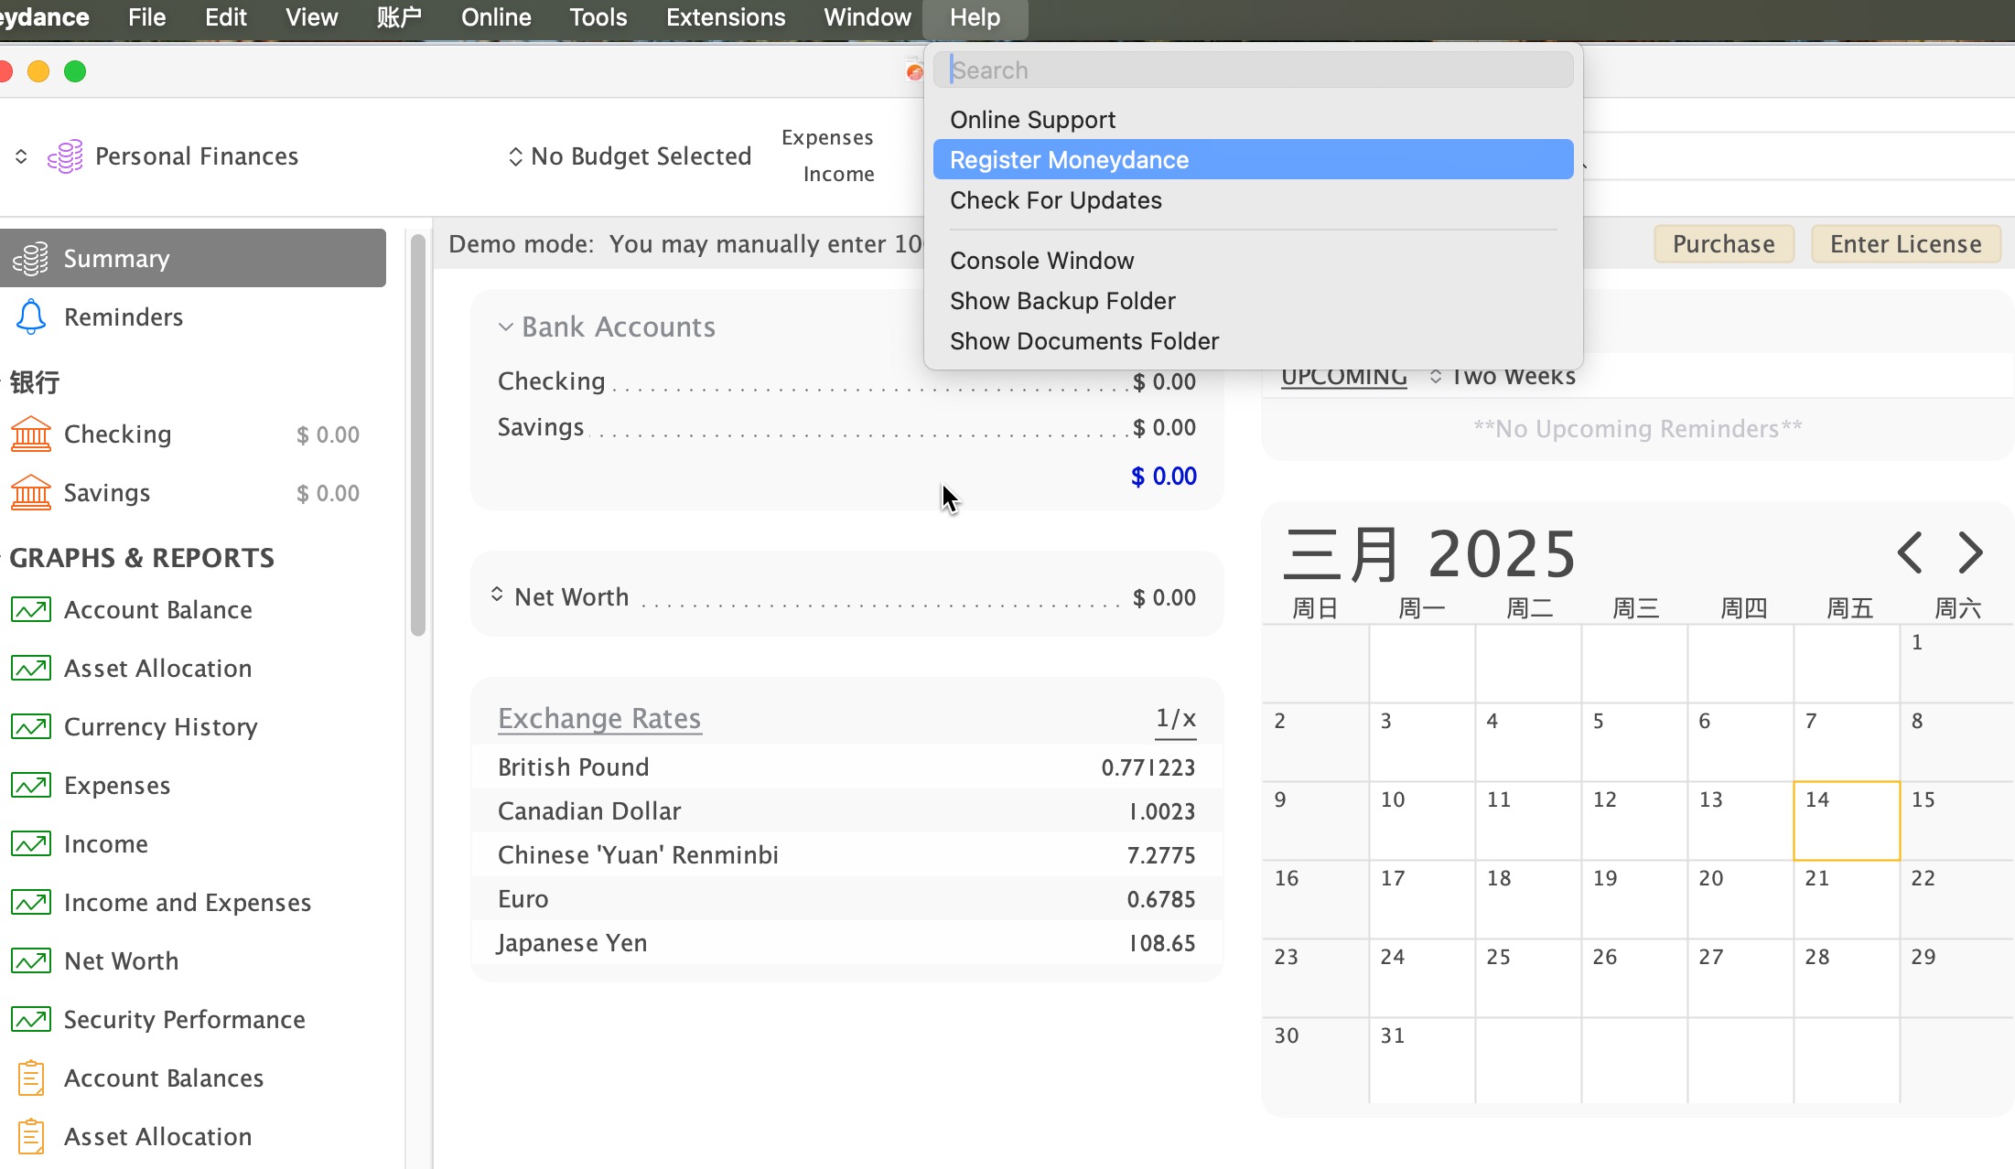Go to previous month in calendar
The image size is (2015, 1169).
1910,552
